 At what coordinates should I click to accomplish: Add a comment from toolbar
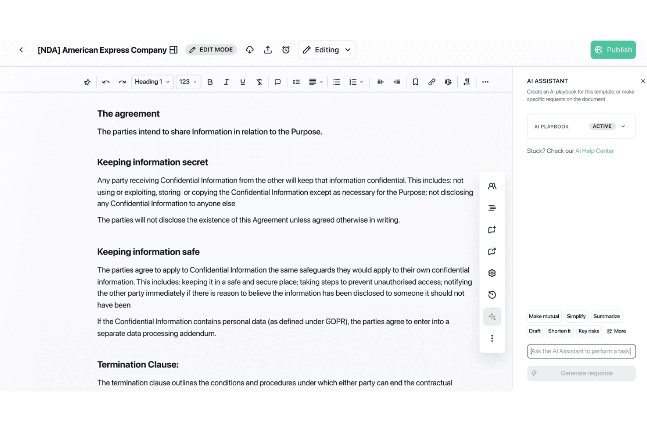point(278,82)
